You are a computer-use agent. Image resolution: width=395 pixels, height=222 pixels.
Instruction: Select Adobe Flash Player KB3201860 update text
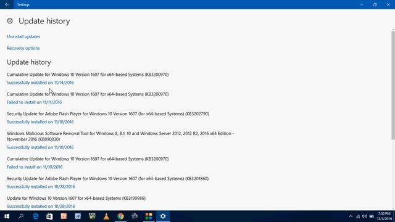pos(107,178)
